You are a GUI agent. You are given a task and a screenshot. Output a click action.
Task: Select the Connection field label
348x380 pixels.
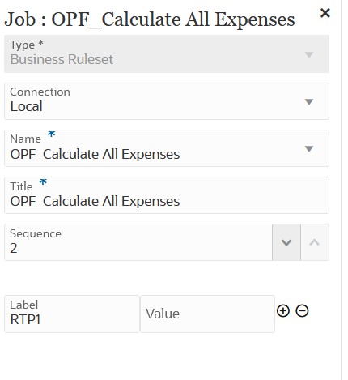point(40,92)
